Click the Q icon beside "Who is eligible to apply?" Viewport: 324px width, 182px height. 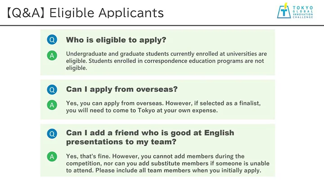pyautogui.click(x=52, y=40)
